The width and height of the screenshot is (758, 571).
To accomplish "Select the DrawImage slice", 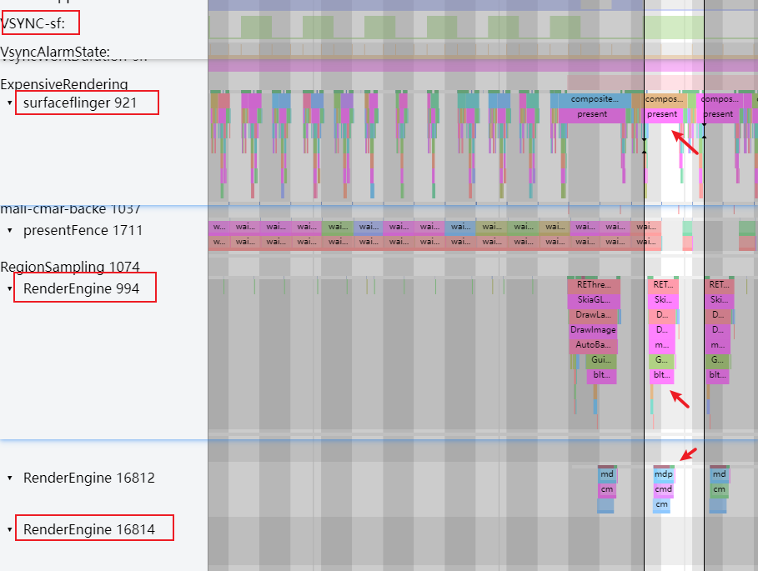I will (593, 330).
